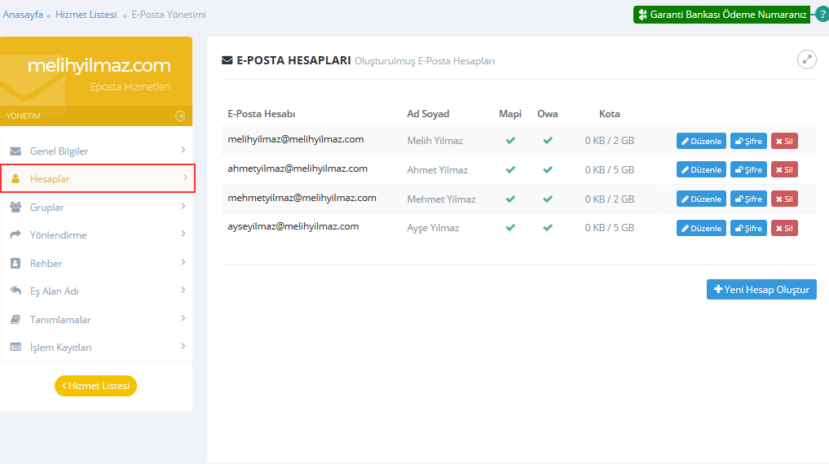Click the arrow icon beside YÖNETİM
Image resolution: width=829 pixels, height=464 pixels.
point(180,116)
